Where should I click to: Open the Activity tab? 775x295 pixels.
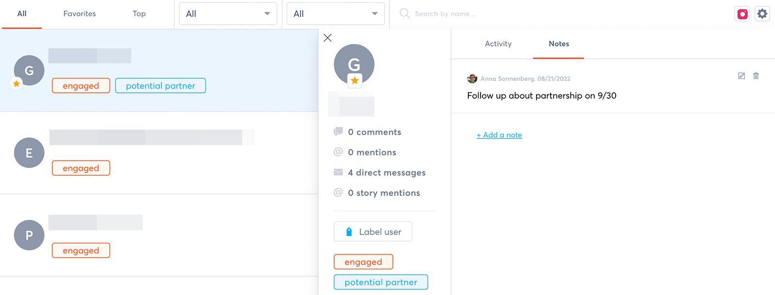[x=498, y=44]
